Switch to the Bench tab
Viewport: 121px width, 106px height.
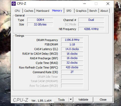click(x=93, y=11)
